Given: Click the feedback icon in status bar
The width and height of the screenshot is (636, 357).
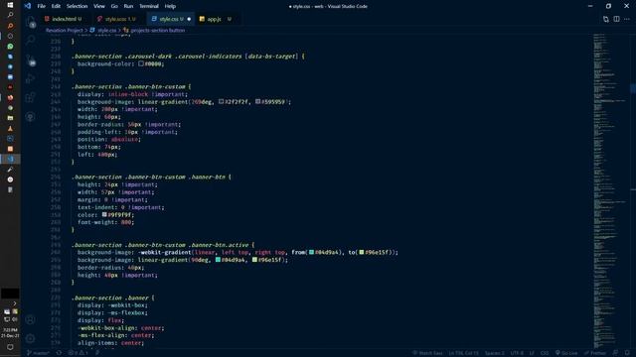Looking at the screenshot, I should (616, 353).
